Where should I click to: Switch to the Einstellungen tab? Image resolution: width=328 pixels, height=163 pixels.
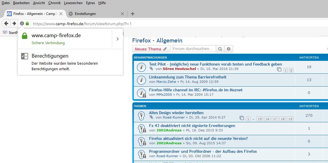click(x=96, y=14)
